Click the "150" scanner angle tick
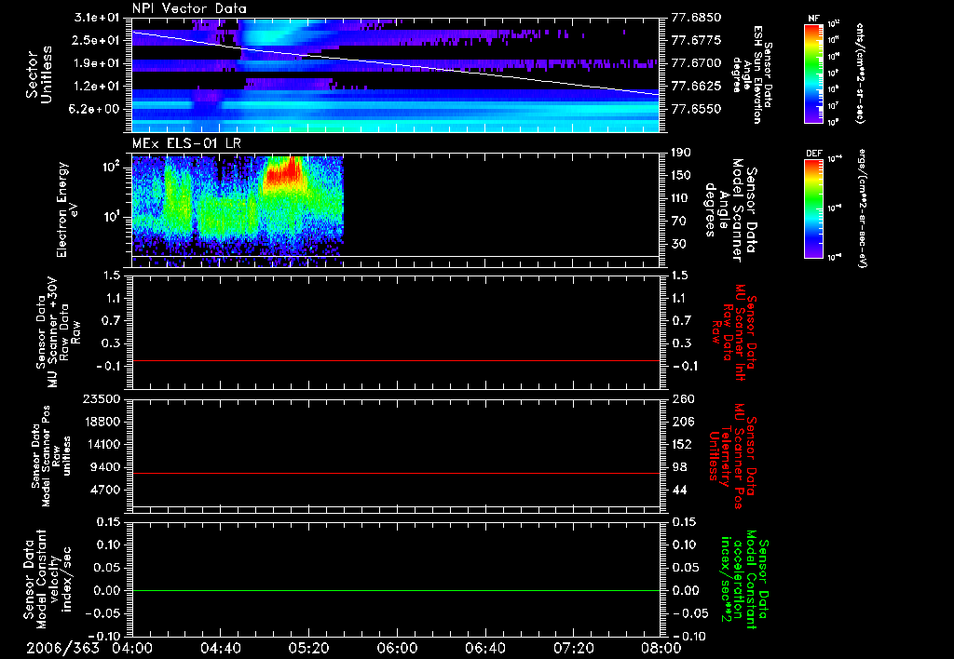This screenshot has height=659, width=954. (x=681, y=175)
